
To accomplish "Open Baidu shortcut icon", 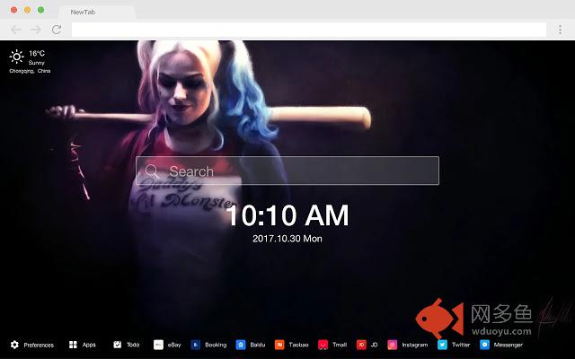I will click(241, 345).
